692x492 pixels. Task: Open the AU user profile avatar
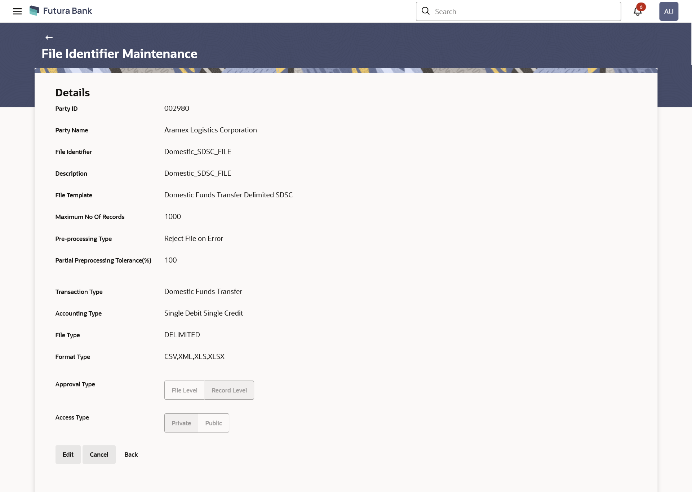[668, 11]
